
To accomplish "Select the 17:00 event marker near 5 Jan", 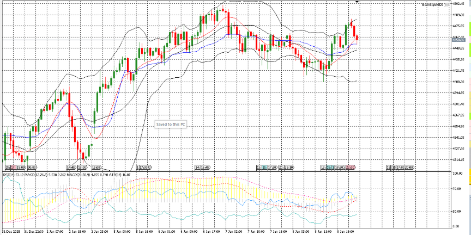I will (x=143, y=168).
